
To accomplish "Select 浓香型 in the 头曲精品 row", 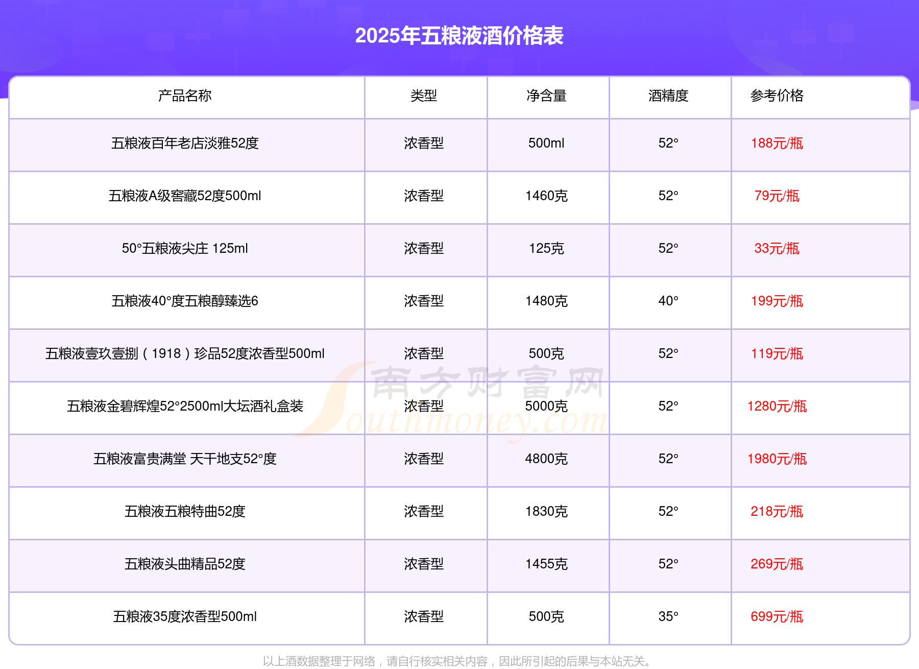I will tap(424, 564).
